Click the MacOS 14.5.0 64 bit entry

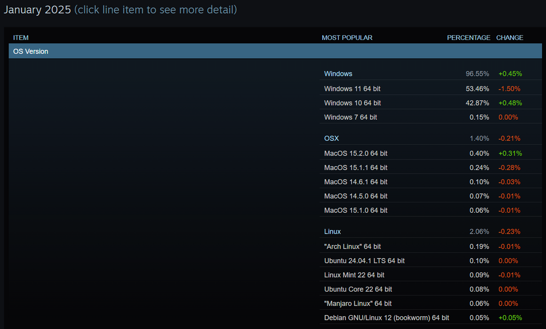[x=355, y=196]
